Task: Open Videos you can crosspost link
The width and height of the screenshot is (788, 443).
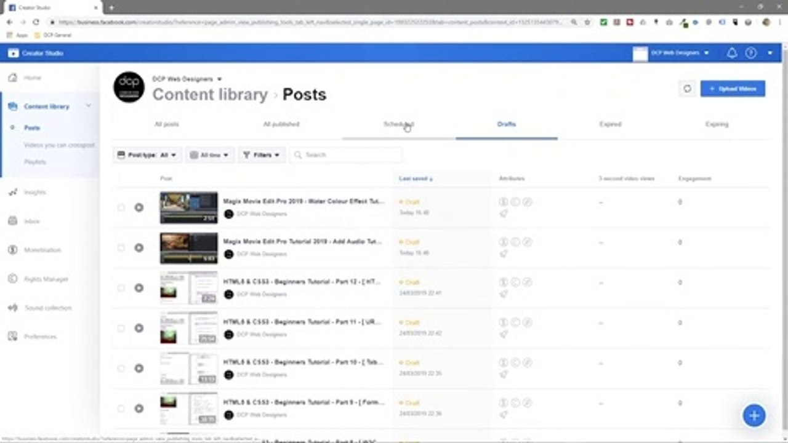Action: [59, 145]
